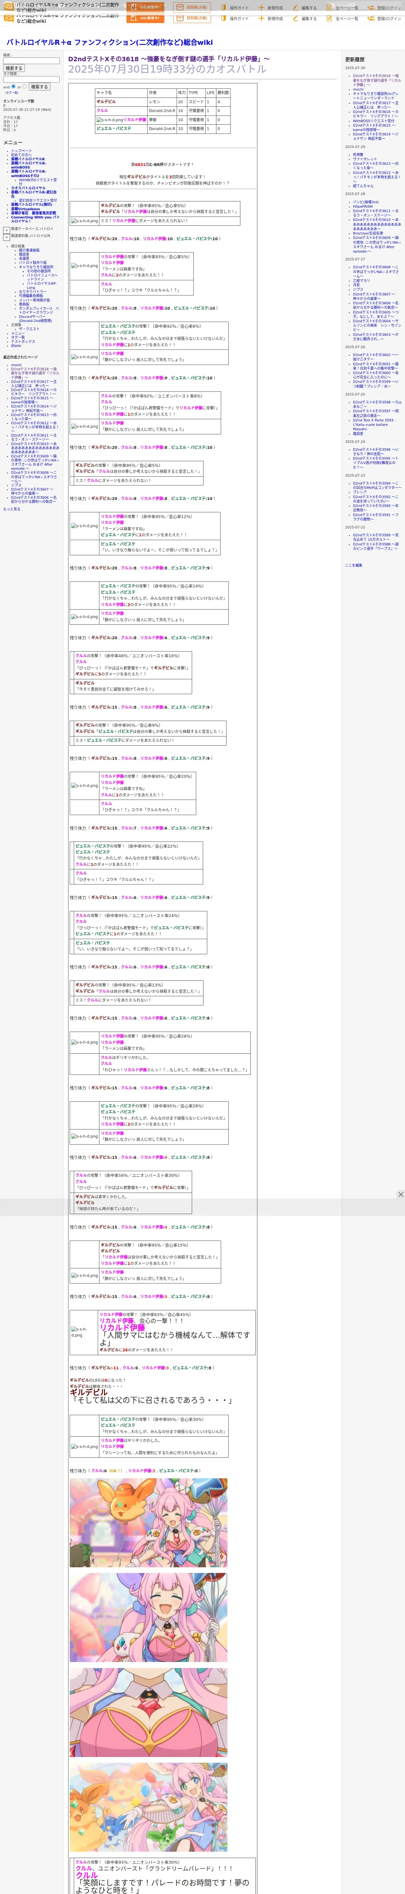The height and width of the screenshot is (1894, 405).
Task: Open torso close-up image with red gem
Action: [149, 1712]
